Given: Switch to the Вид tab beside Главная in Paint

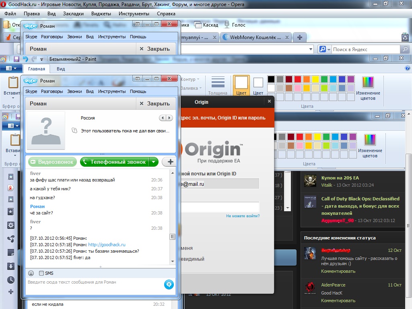Looking at the screenshot, I should [x=61, y=69].
